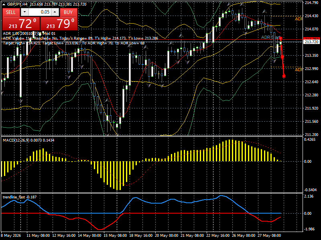This screenshot has height=240, width=321.
Task: Click the 0.05 volume input field
Action: (x=40, y=12)
